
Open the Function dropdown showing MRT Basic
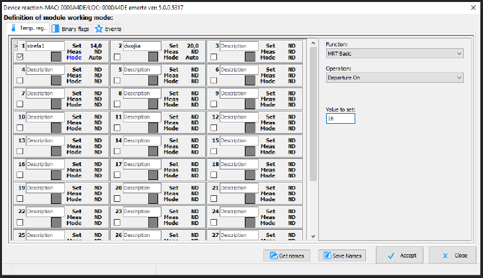point(394,54)
